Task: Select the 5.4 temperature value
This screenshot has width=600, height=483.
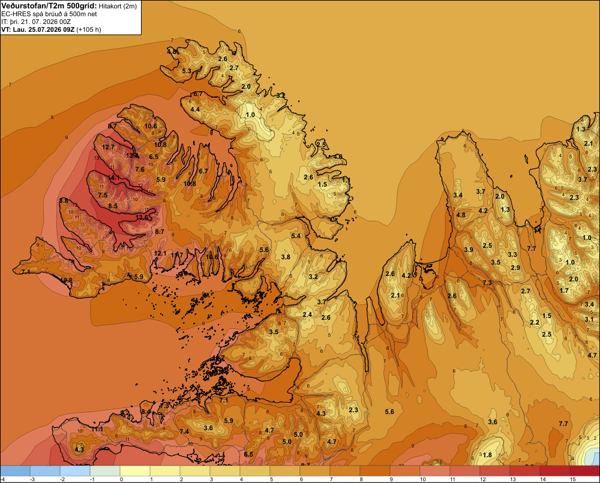Action: click(296, 236)
